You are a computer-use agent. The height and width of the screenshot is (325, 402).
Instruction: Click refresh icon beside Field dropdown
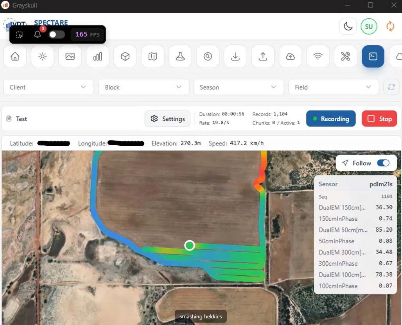(x=391, y=87)
